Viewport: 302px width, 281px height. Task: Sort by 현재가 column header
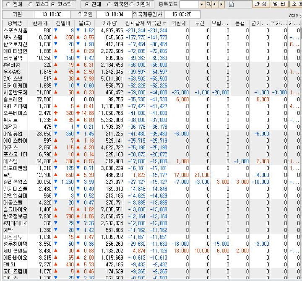click(x=40, y=23)
